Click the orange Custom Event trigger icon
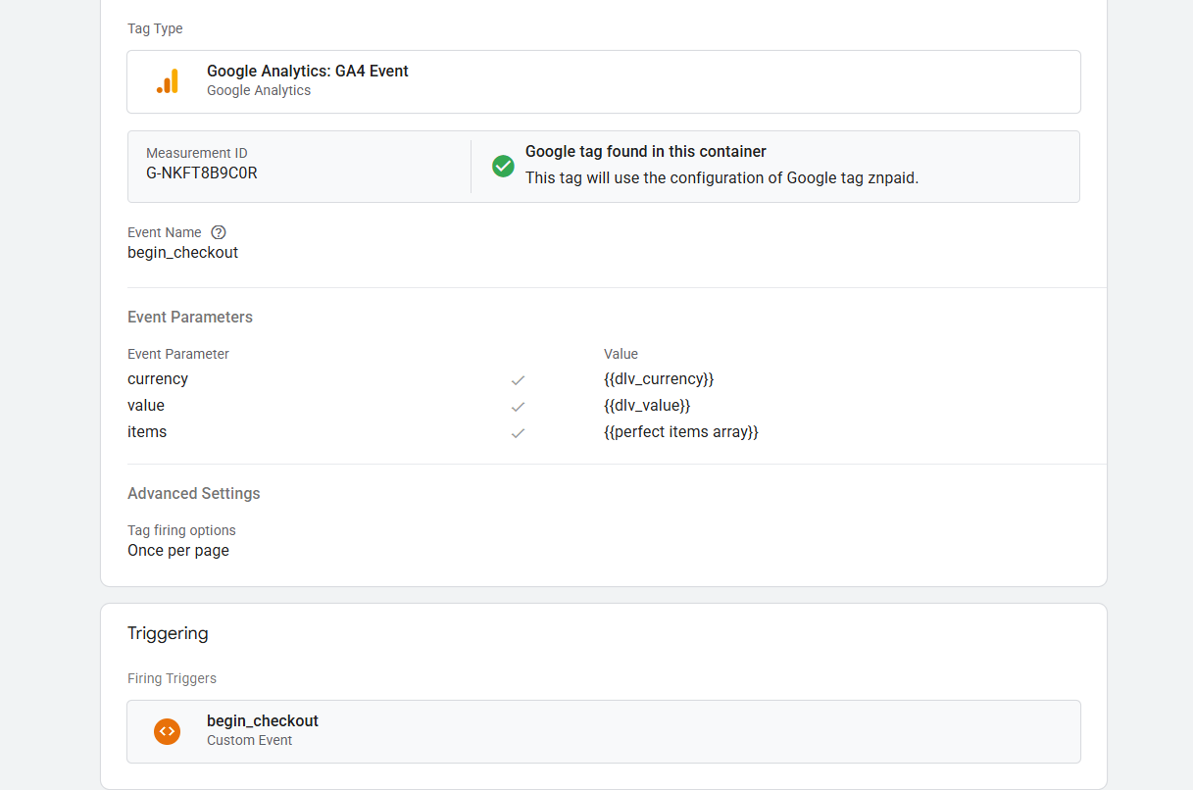Image resolution: width=1193 pixels, height=790 pixels. click(168, 731)
